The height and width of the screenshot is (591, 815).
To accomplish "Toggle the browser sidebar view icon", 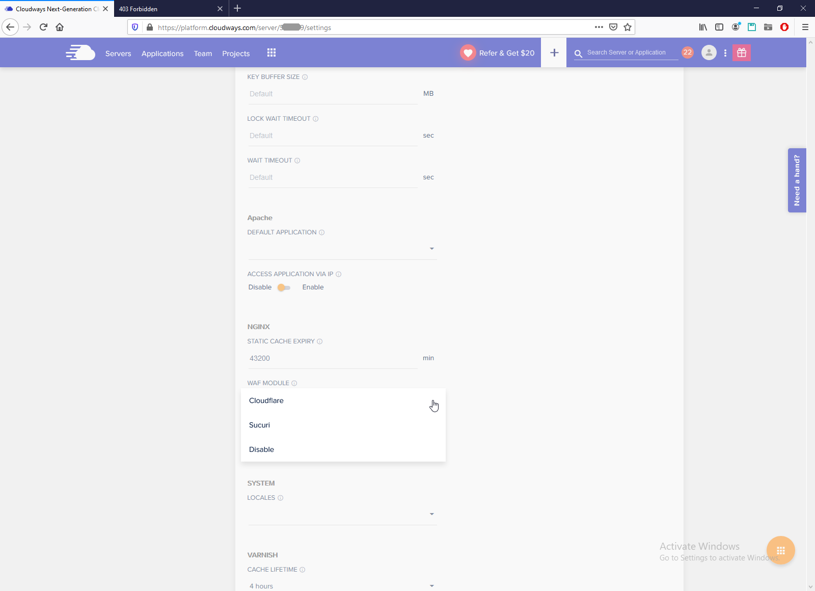I will (x=719, y=27).
